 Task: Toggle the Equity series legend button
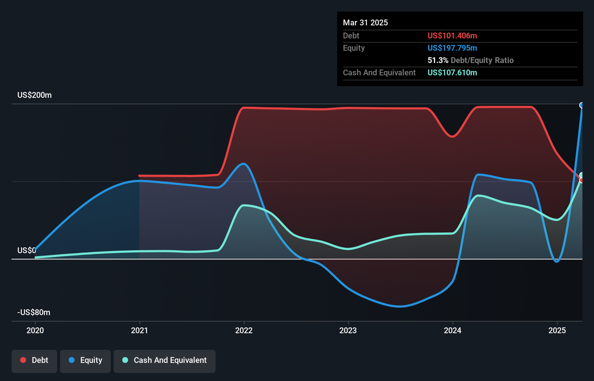pyautogui.click(x=85, y=361)
